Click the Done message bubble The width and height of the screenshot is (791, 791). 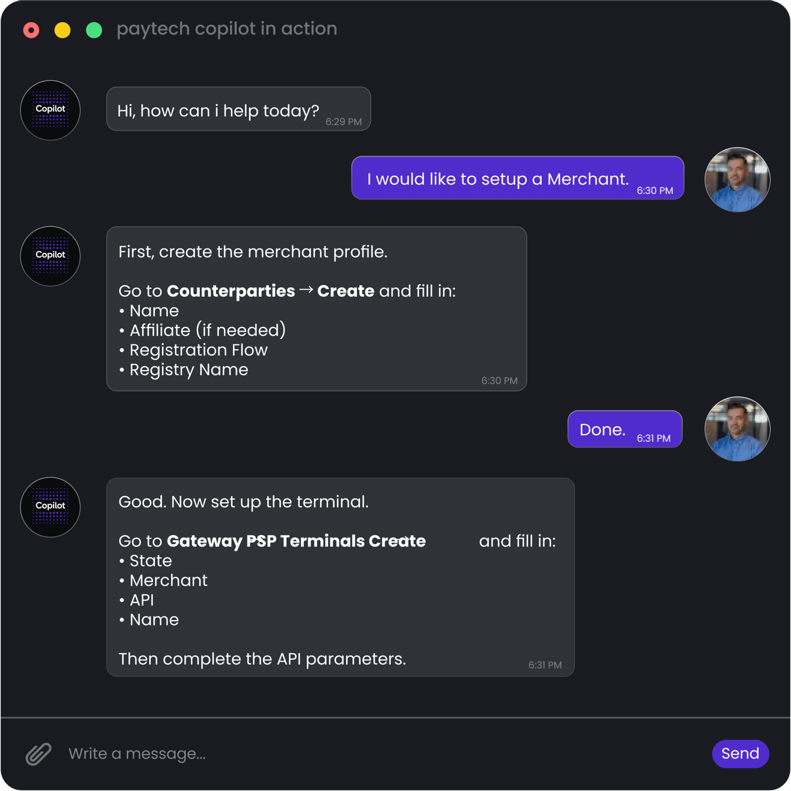click(625, 429)
